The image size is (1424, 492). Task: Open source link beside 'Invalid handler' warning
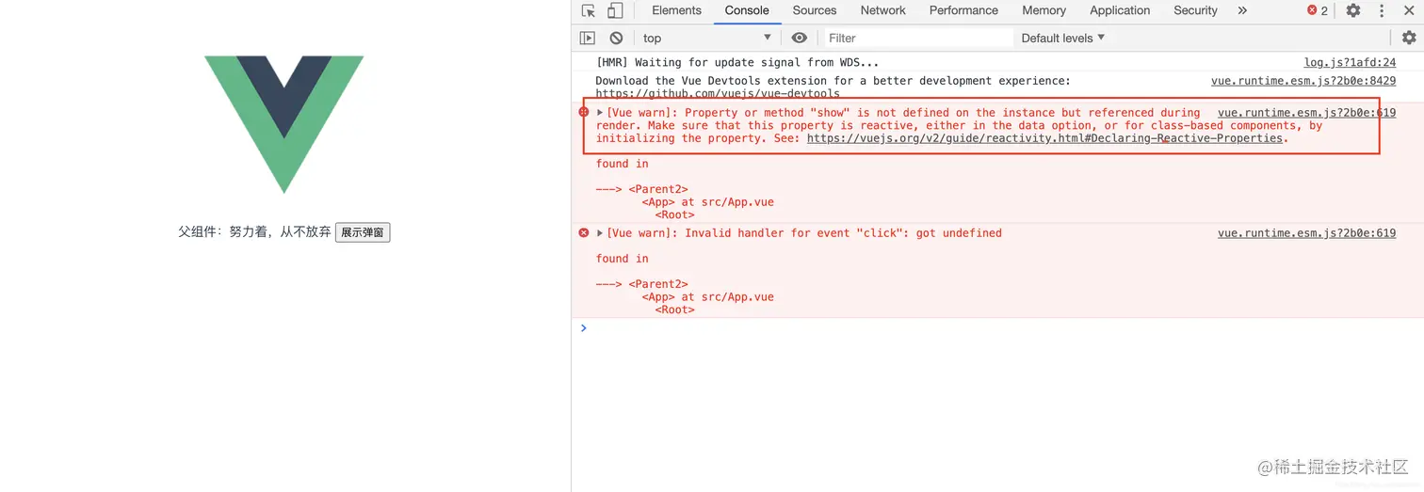1306,233
